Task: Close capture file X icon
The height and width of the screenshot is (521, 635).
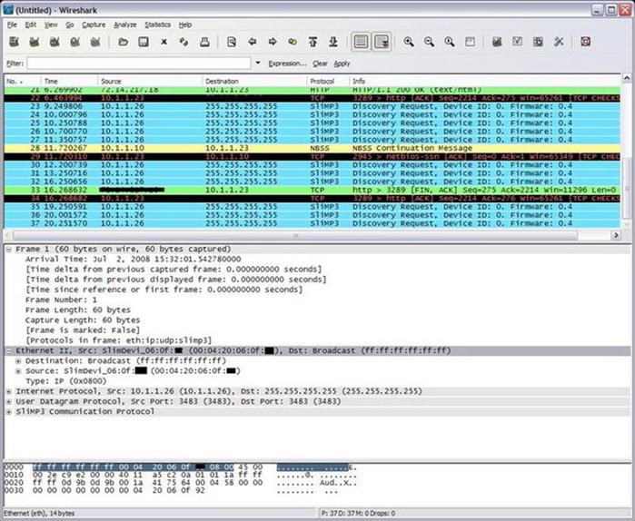Action: [164, 42]
